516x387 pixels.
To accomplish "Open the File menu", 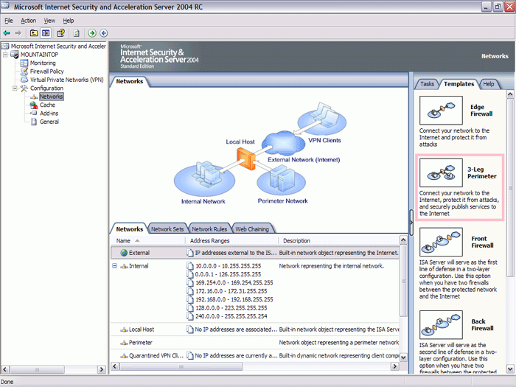I will (9, 21).
